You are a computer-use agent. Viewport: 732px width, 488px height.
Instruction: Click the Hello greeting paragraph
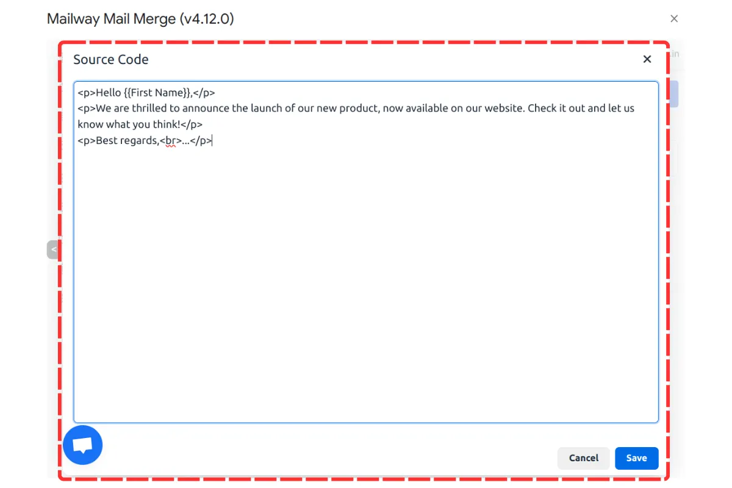[146, 92]
